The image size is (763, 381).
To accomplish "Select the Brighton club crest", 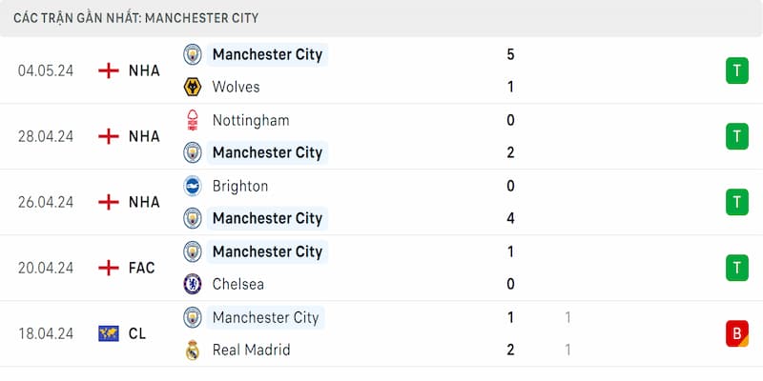I will pos(193,187).
